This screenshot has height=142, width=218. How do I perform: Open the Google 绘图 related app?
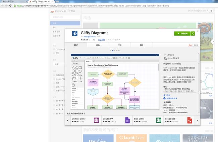point(179,121)
